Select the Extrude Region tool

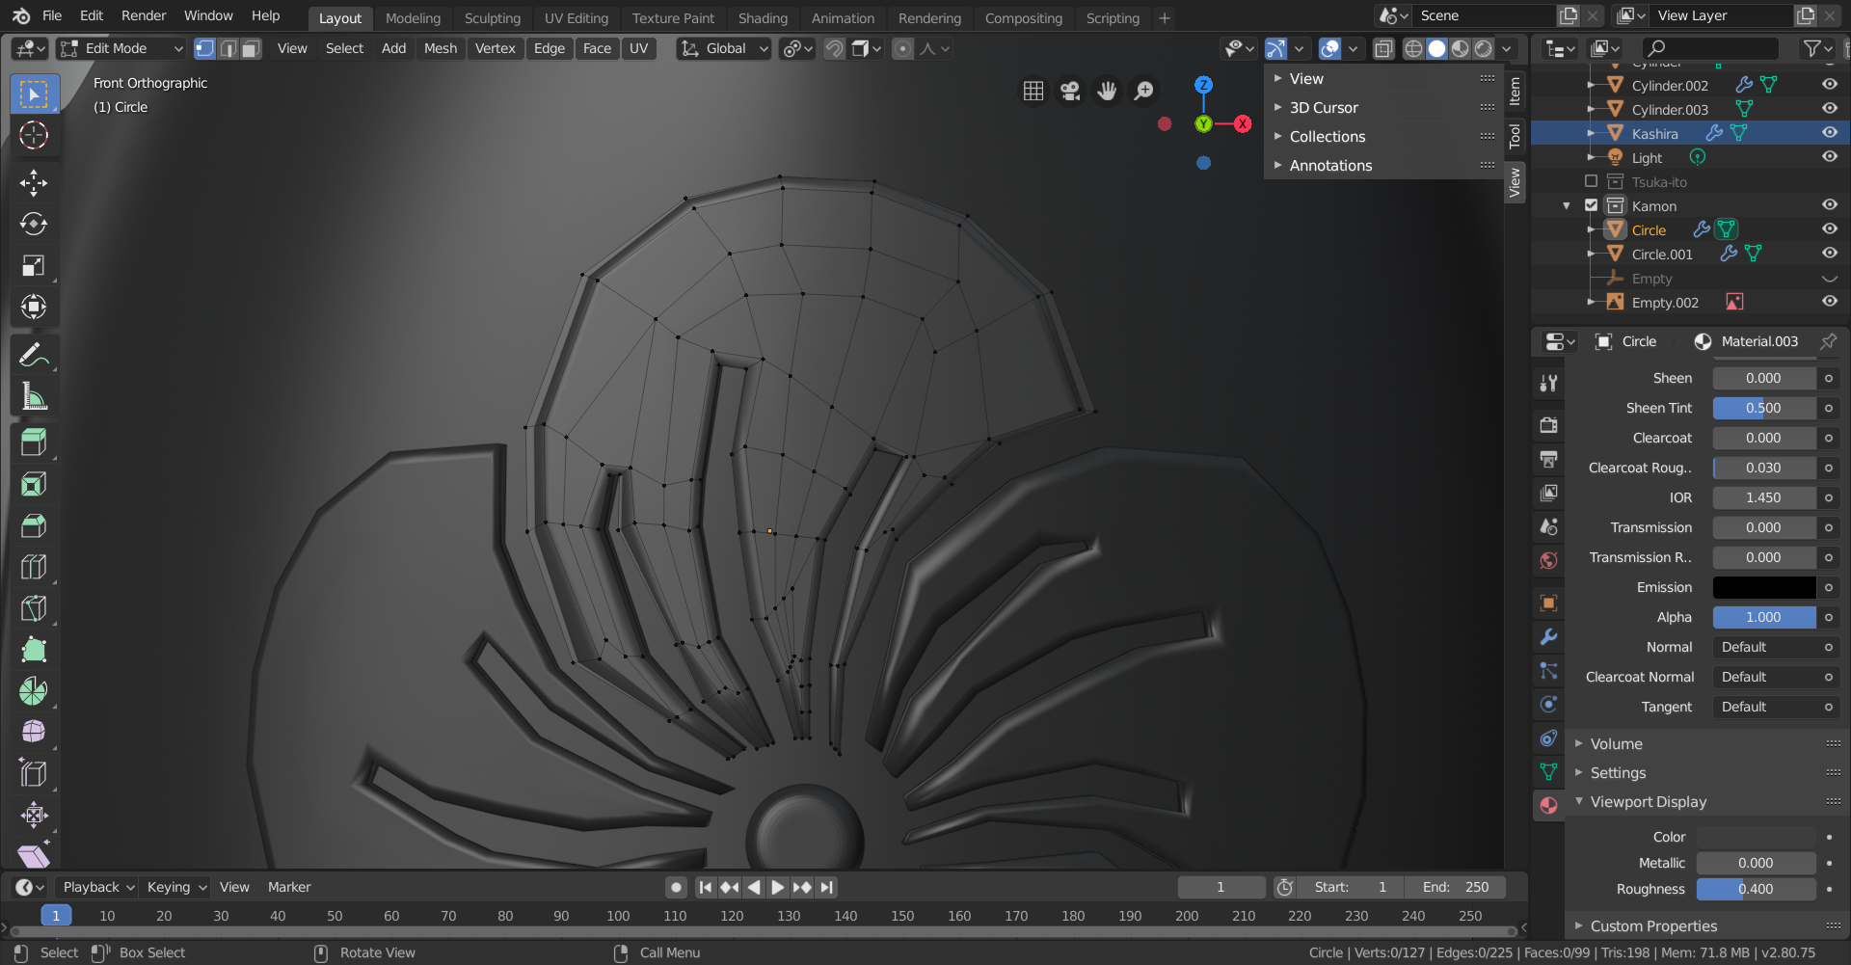(34, 442)
